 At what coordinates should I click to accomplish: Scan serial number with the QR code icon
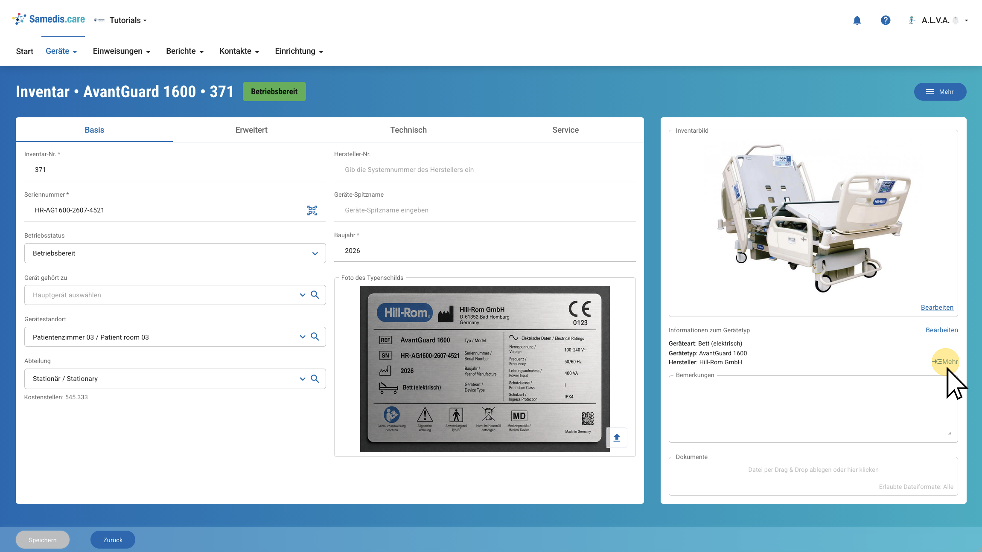[x=312, y=210]
